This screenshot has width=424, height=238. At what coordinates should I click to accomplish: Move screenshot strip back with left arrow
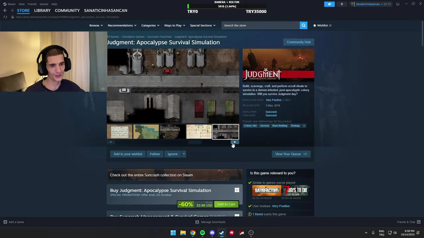(x=111, y=142)
